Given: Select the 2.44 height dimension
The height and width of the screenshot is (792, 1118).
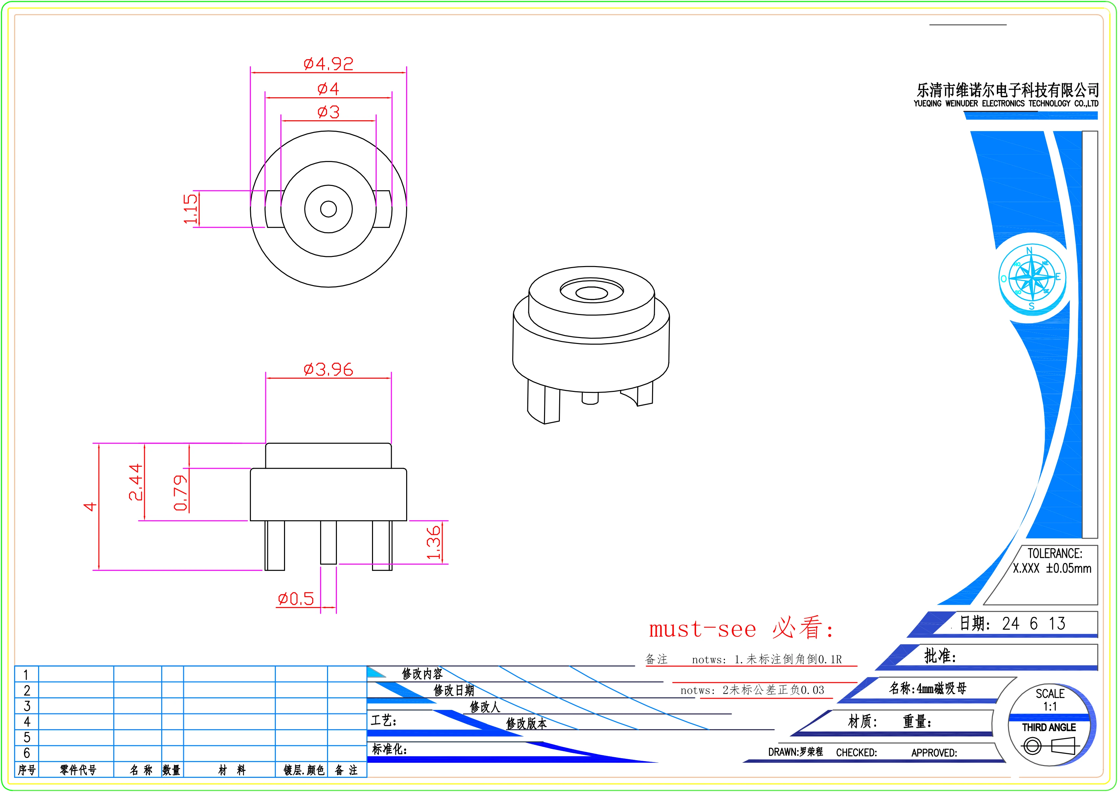Looking at the screenshot, I should click(136, 482).
